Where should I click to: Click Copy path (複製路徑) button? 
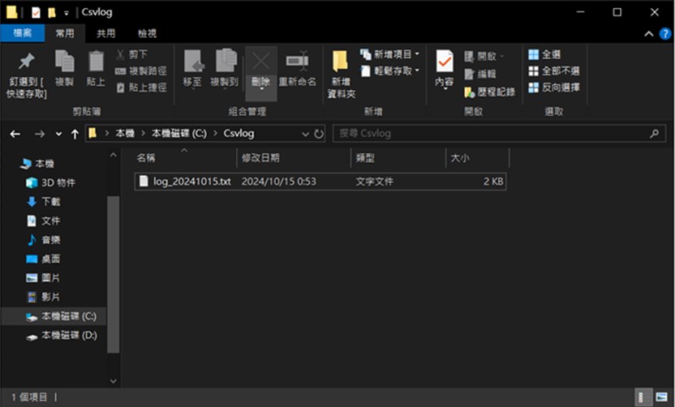point(141,71)
